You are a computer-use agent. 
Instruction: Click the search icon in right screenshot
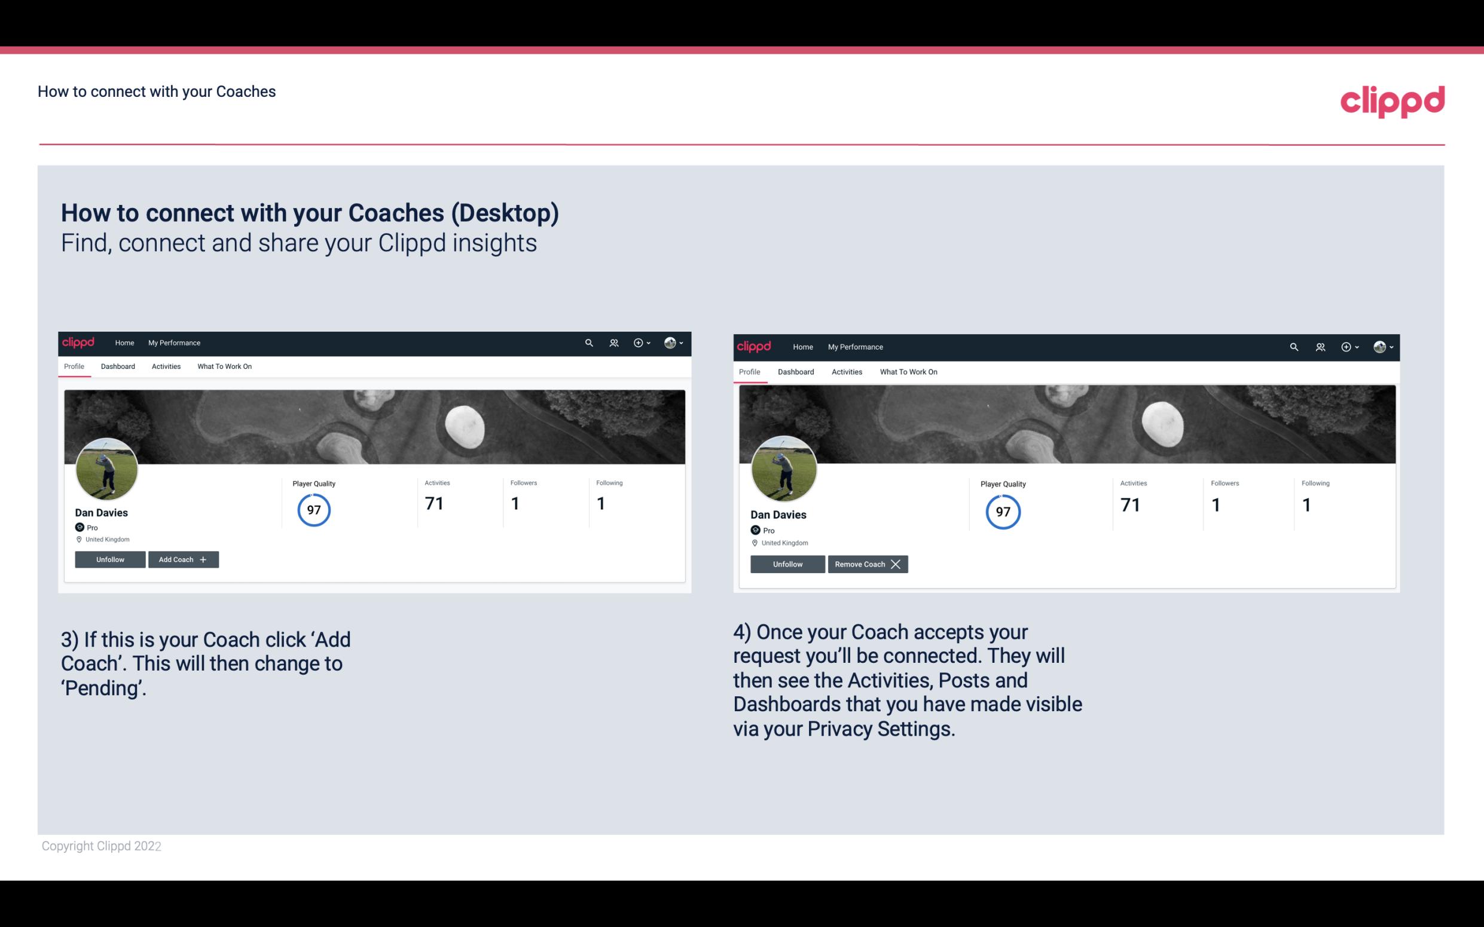click(x=1294, y=346)
